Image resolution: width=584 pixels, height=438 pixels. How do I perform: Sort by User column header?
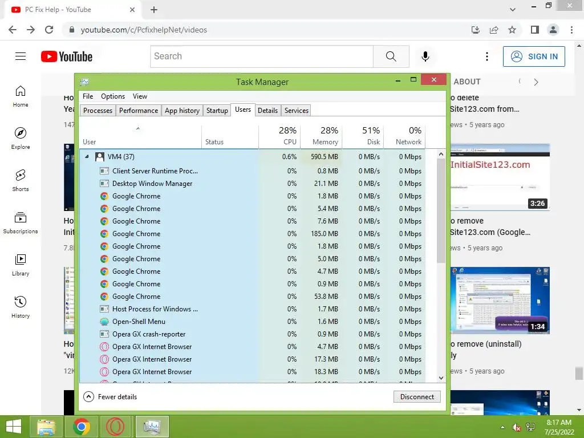click(140, 136)
